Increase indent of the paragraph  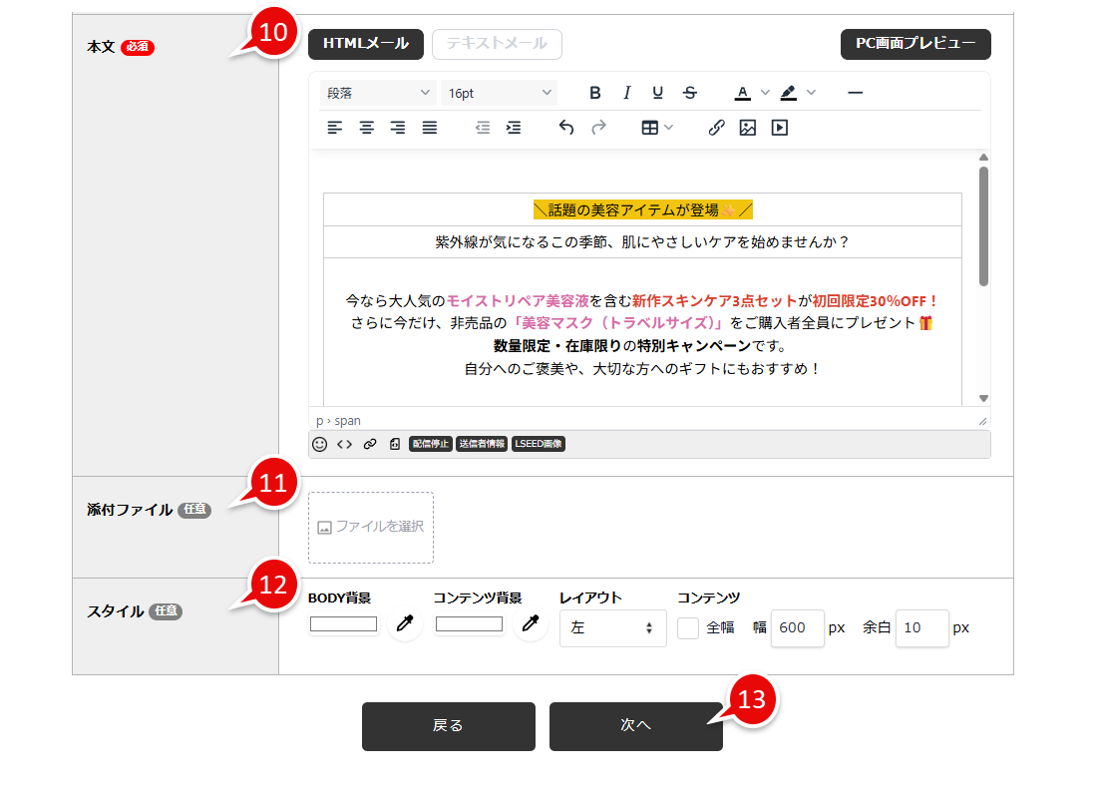point(514,128)
